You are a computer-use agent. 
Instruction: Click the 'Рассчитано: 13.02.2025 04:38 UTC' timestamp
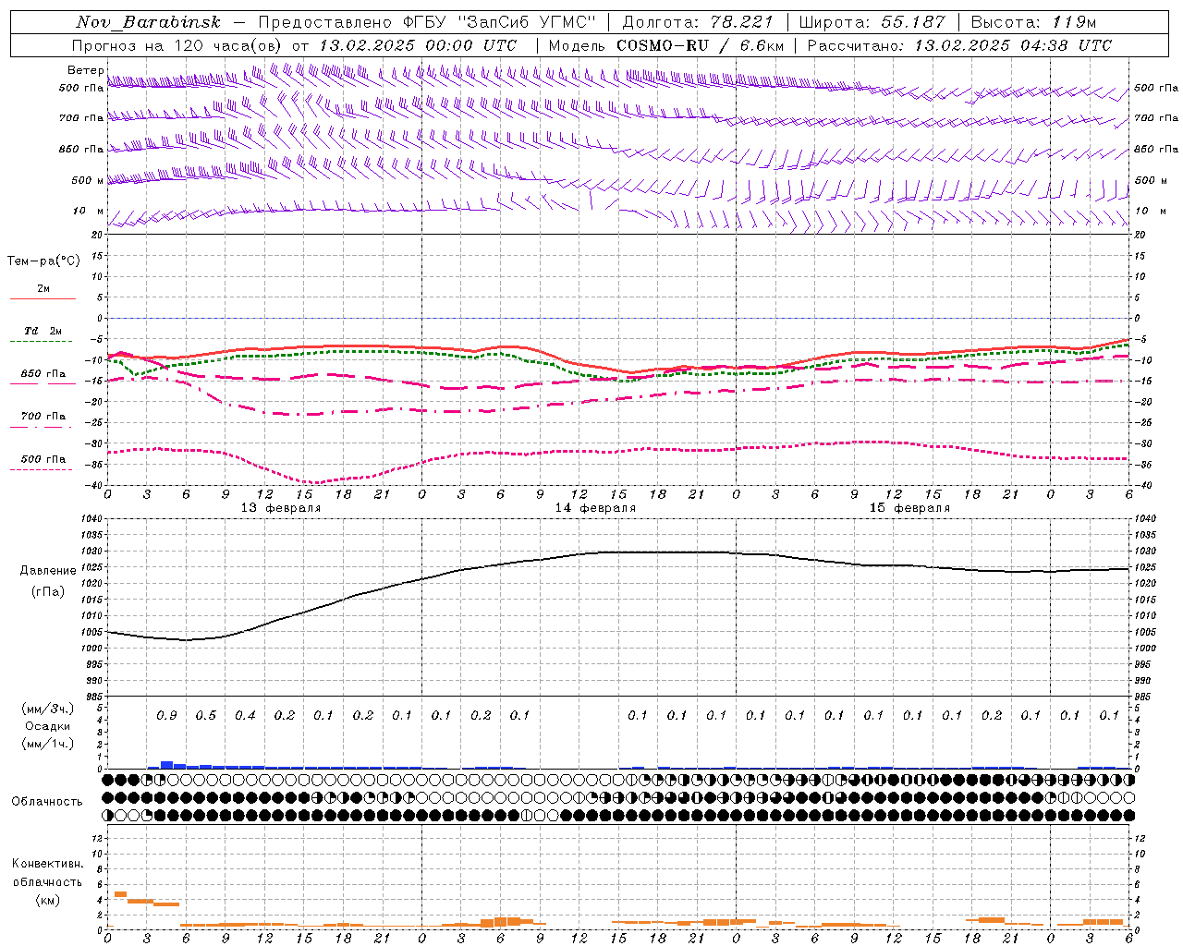[959, 45]
